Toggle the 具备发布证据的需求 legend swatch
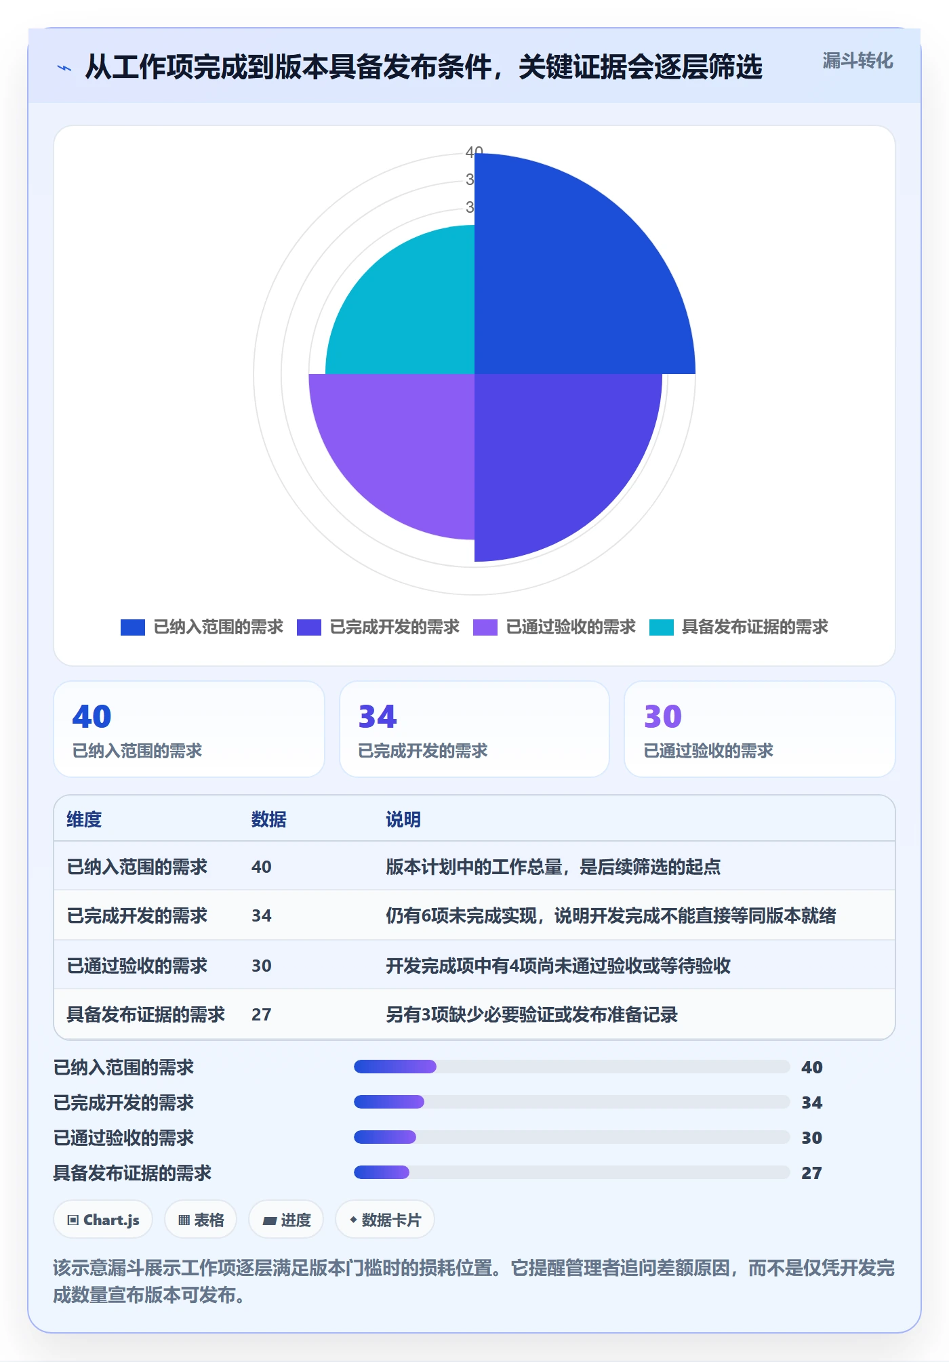The image size is (949, 1362). tap(662, 627)
